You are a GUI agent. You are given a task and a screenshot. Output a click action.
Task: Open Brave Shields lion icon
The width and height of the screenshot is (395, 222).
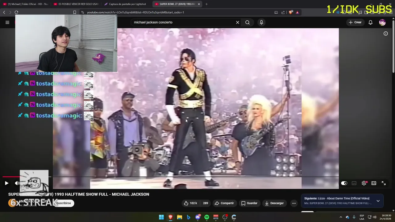[x=291, y=12]
